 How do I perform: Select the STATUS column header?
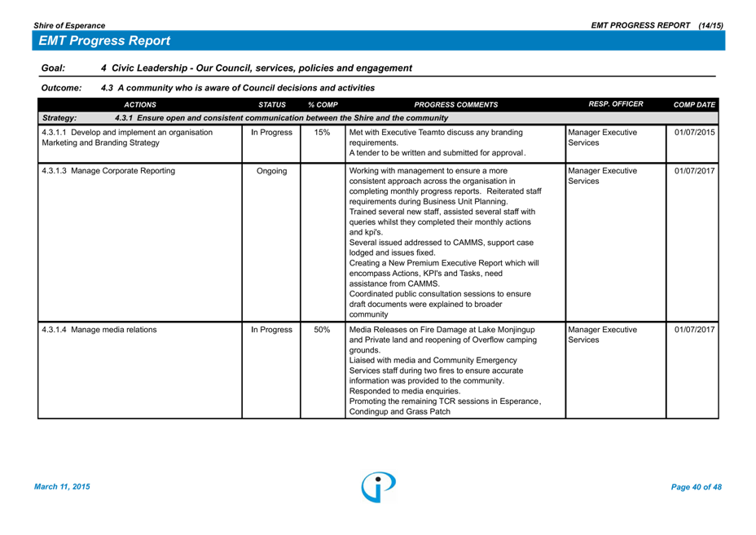pos(271,105)
